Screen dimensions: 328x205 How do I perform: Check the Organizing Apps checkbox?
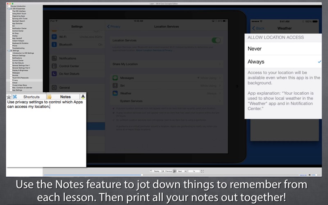(11, 16)
